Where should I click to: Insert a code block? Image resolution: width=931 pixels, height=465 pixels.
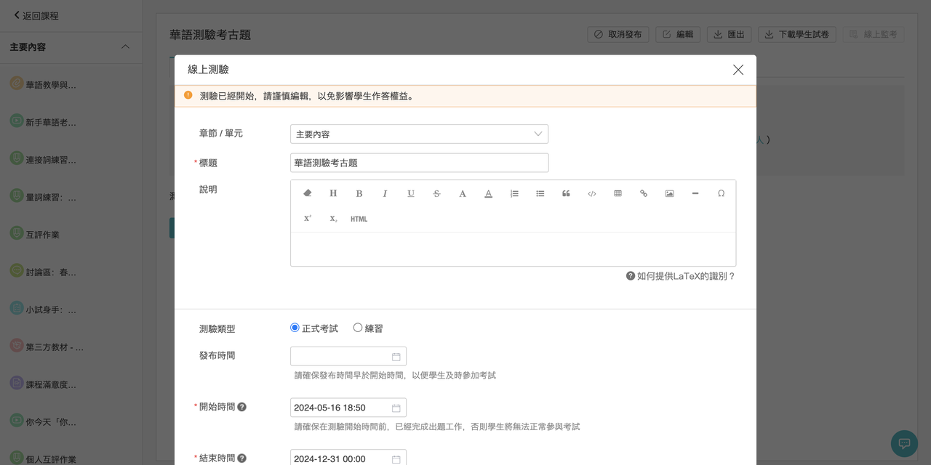tap(592, 193)
